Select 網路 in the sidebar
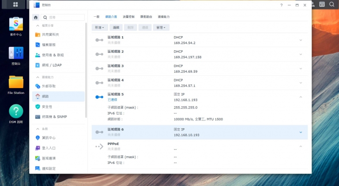 pos(58,97)
